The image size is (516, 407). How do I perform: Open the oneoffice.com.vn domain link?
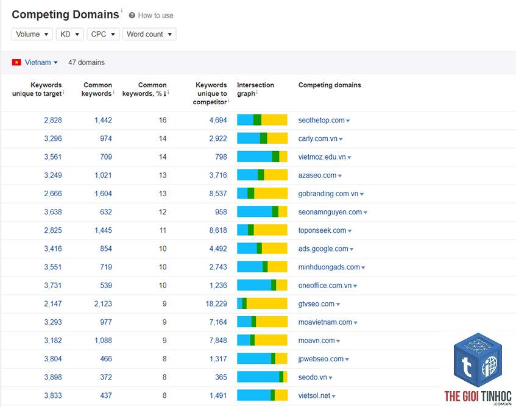(325, 286)
